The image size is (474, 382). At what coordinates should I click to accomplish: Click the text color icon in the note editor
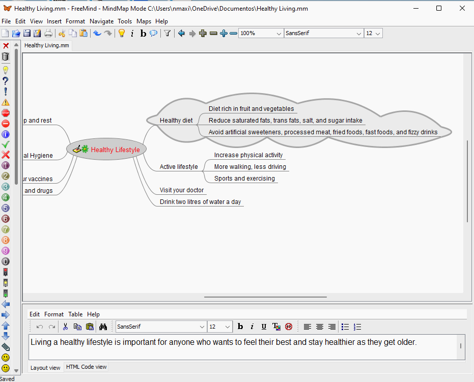point(276,327)
